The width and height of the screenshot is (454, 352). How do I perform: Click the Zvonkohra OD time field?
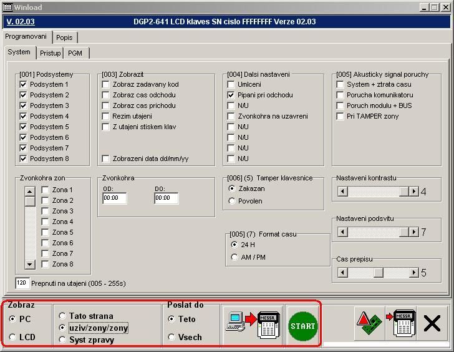tap(115, 198)
